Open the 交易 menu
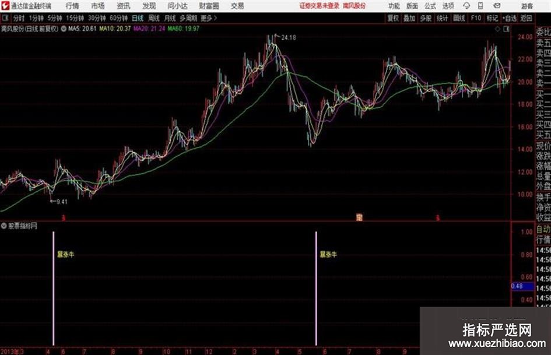This screenshot has height=355, width=551. 237,6
